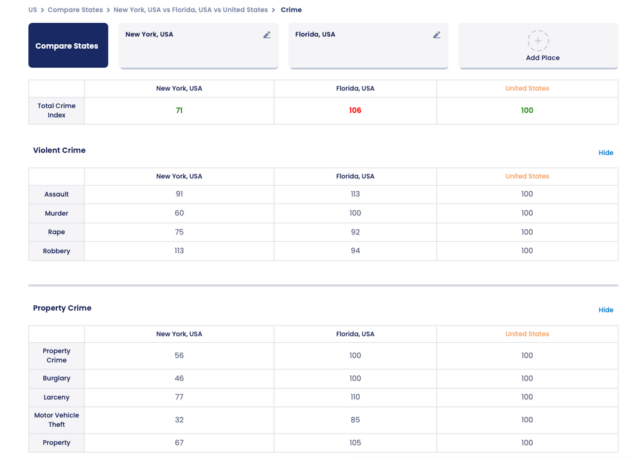Hide the Violent Crime section
The width and height of the screenshot is (632, 460).
605,153
